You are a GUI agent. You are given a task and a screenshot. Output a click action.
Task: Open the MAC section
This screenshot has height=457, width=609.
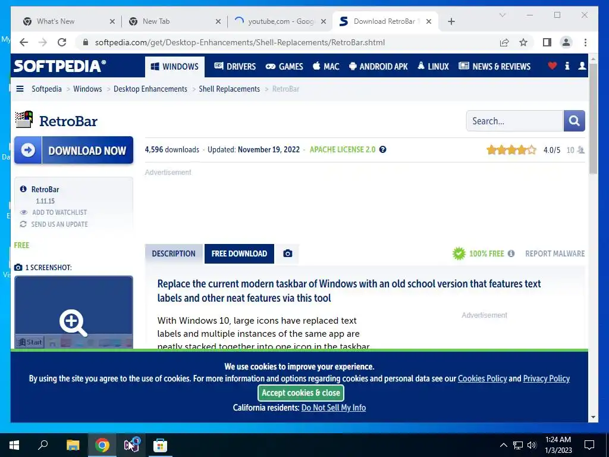[x=326, y=67]
